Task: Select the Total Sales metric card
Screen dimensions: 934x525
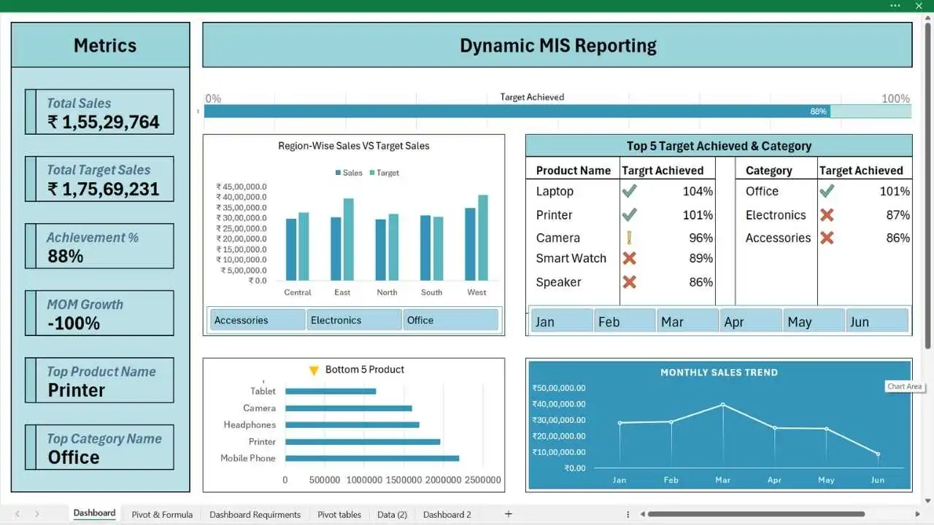Action: click(x=99, y=112)
